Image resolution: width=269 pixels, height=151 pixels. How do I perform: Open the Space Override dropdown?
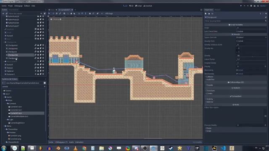251,37
